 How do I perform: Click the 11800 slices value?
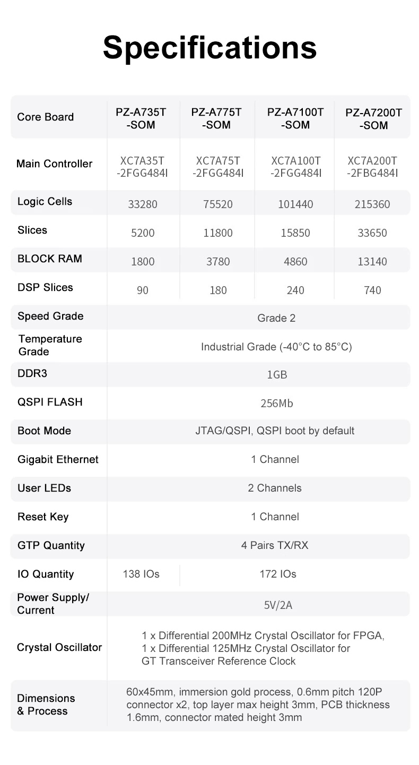(x=219, y=233)
